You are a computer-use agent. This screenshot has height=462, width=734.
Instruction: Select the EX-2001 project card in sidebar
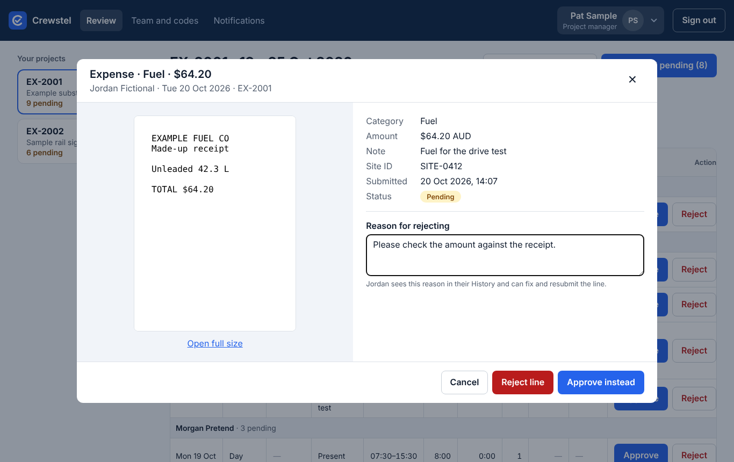(47, 91)
